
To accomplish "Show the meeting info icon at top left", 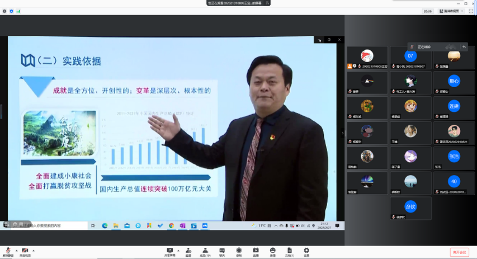I will [4, 11].
